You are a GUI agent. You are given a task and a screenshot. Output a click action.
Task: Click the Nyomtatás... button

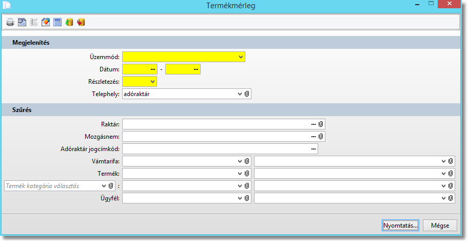point(400,225)
